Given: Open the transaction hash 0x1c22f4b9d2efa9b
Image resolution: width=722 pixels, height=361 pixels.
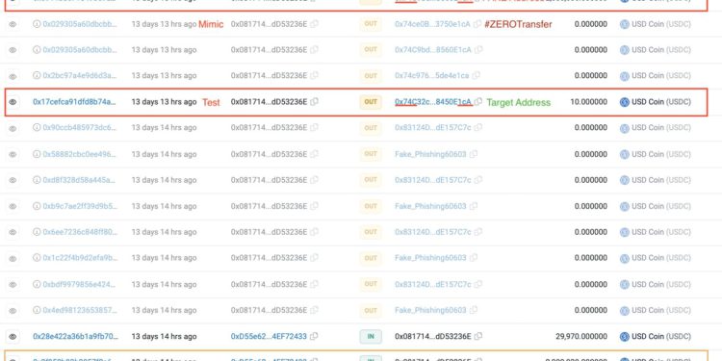Looking at the screenshot, I should tap(80, 258).
